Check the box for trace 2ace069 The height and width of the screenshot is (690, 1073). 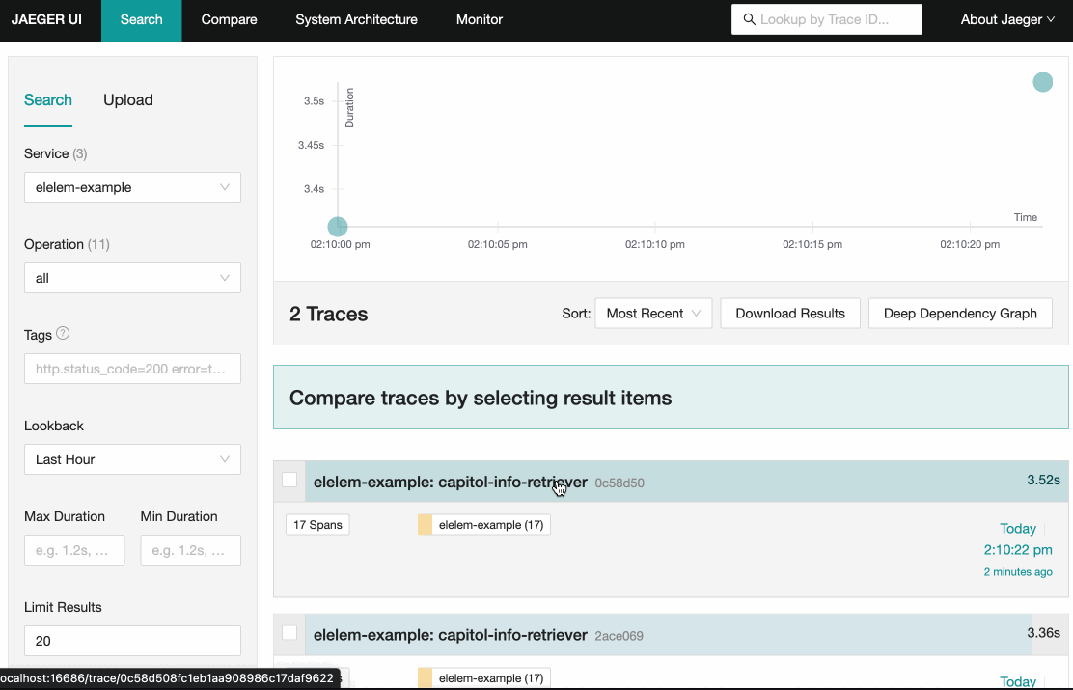pos(289,632)
